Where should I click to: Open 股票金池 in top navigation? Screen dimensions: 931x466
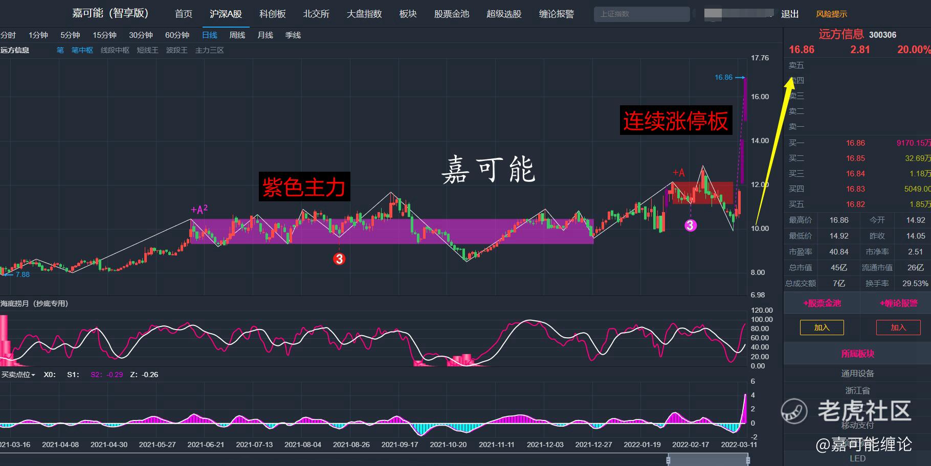(451, 14)
